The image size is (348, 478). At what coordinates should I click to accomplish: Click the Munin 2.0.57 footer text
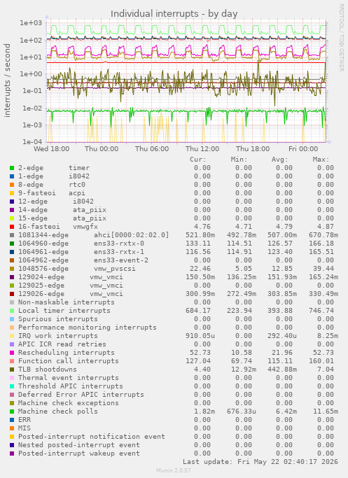pos(174,470)
